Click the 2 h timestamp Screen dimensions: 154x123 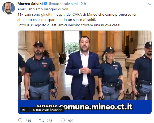[x=83, y=4]
